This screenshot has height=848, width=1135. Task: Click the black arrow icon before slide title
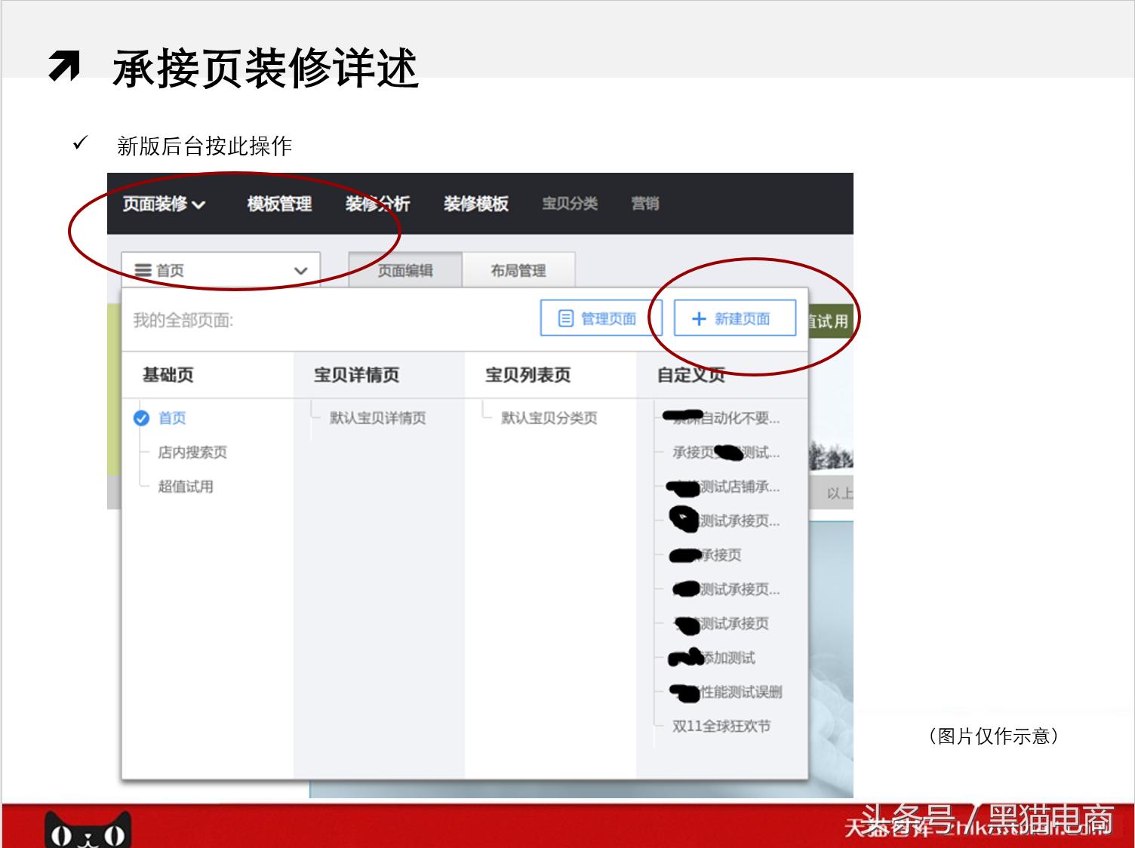pos(66,66)
